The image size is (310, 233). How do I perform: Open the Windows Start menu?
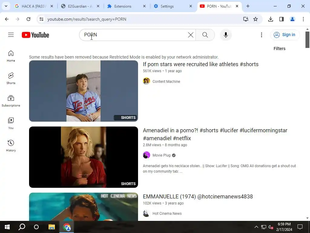click(x=7, y=227)
